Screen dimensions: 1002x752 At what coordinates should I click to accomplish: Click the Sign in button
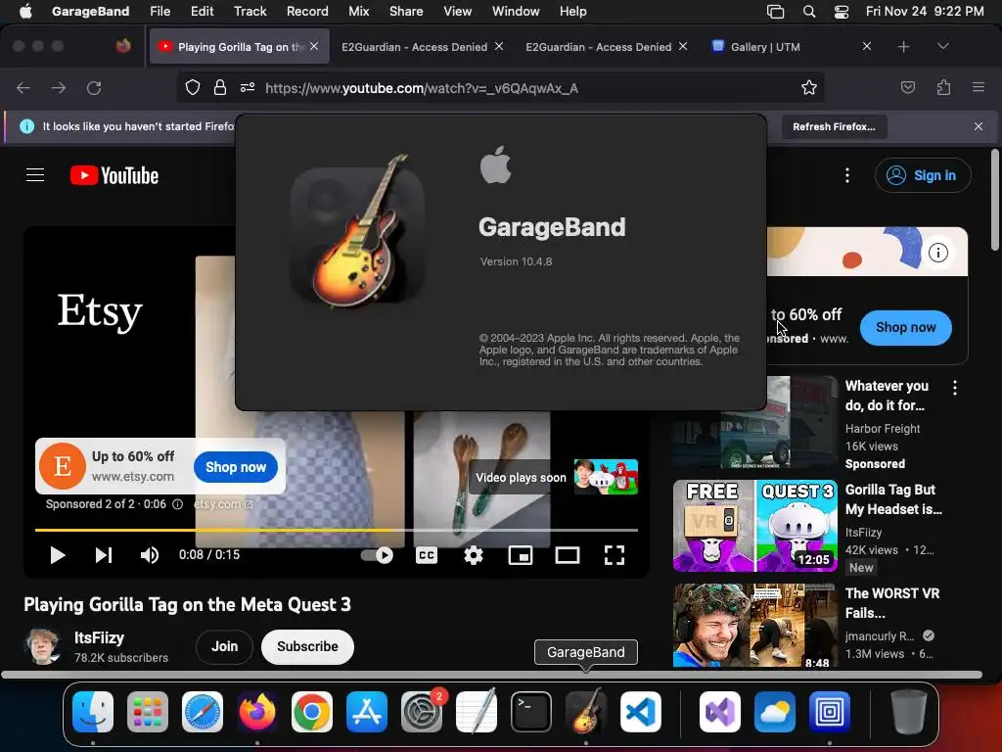click(x=923, y=175)
